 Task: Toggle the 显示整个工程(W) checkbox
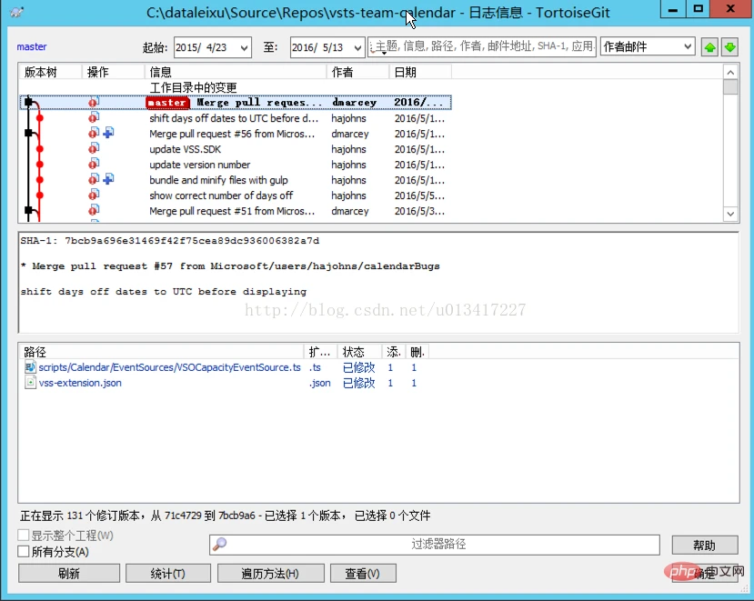(24, 536)
